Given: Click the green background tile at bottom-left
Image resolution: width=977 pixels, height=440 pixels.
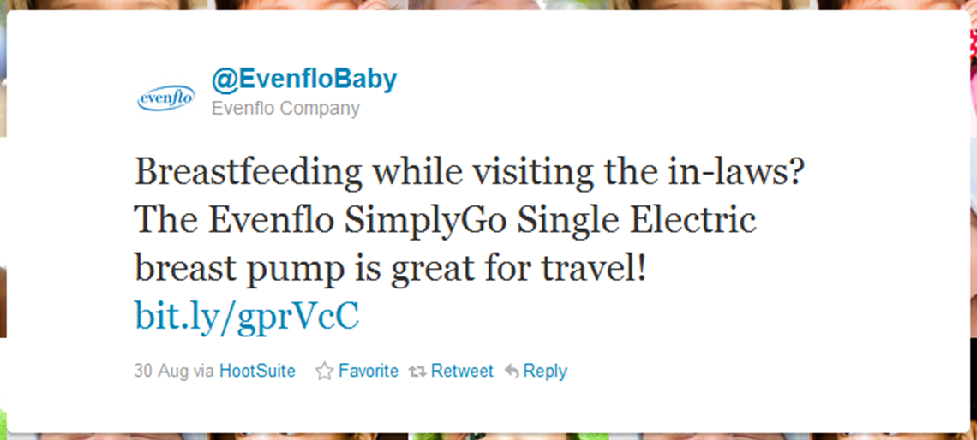Looking at the screenshot, I should (x=3, y=423).
